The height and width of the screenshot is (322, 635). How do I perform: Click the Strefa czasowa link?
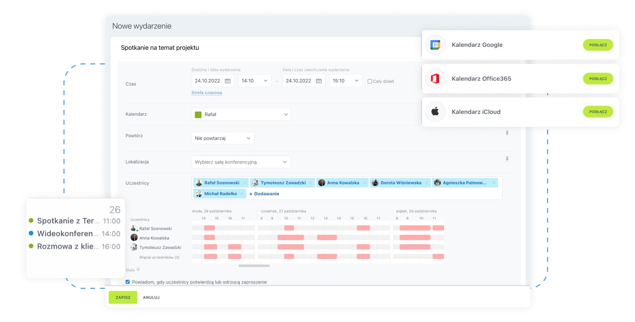pyautogui.click(x=206, y=93)
